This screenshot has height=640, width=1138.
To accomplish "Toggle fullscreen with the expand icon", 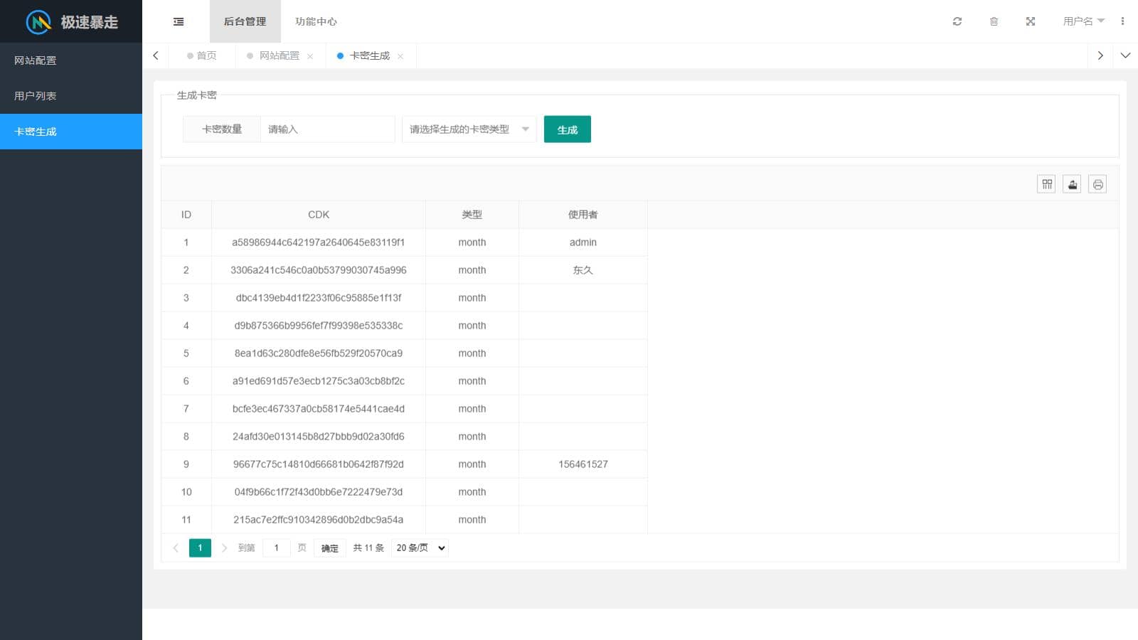I will tap(1030, 21).
